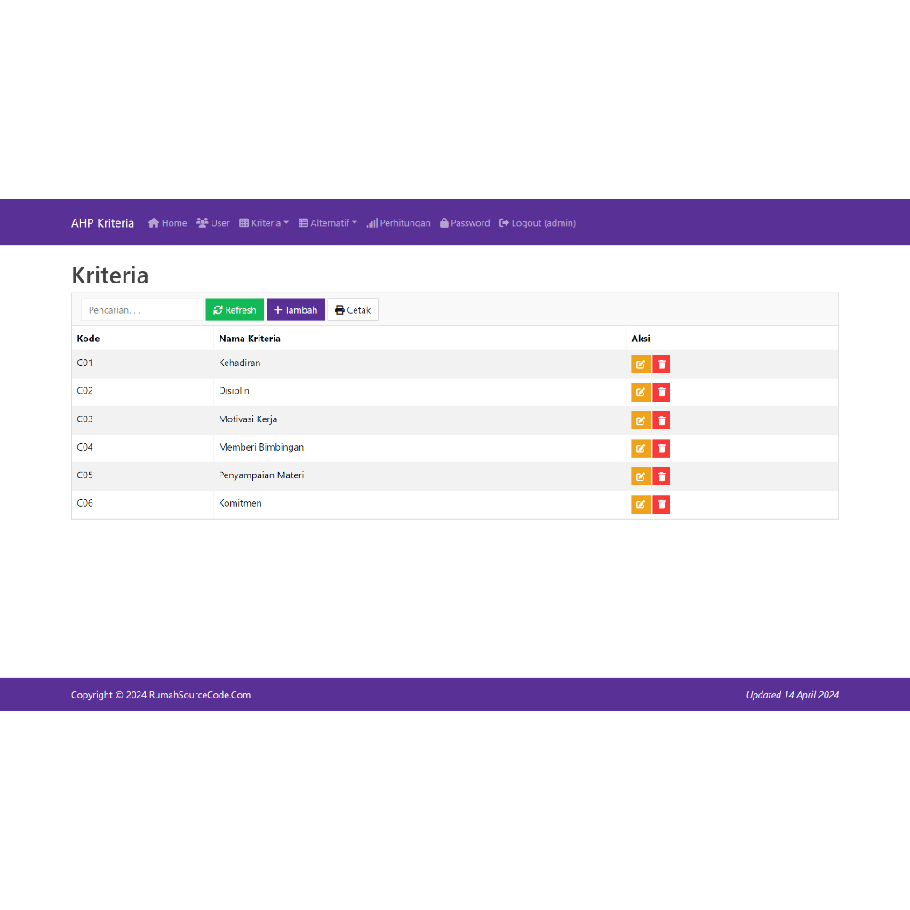Delete the Motivasi Kerja row via trash icon
This screenshot has height=910, width=910.
tap(661, 420)
